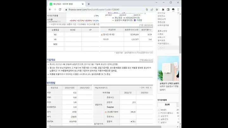
Task: Click the Google icon in the address bar
Action: click(147, 10)
